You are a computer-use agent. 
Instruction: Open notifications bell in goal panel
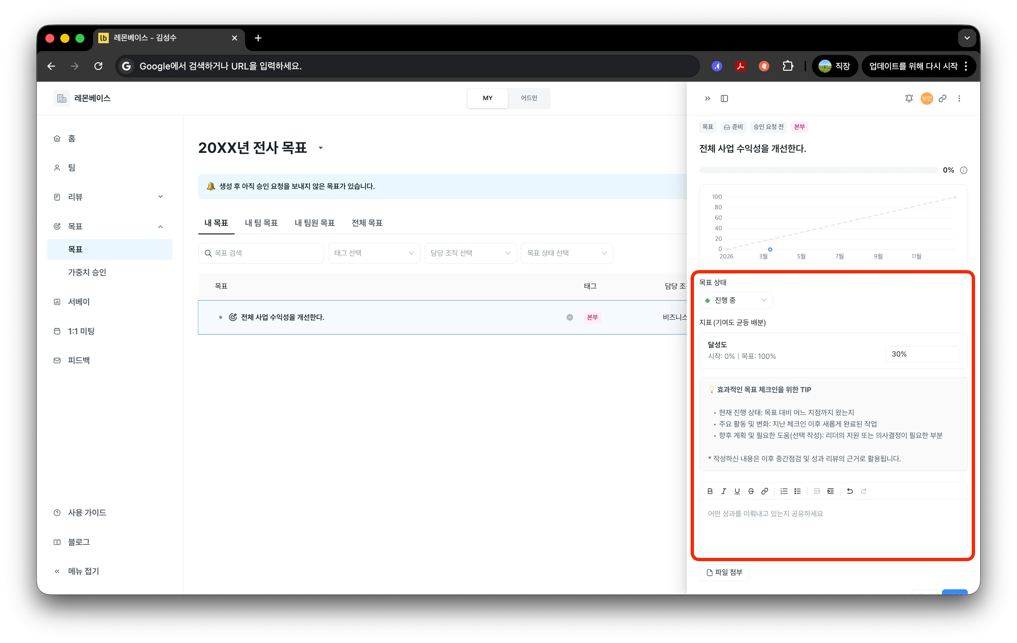point(909,98)
